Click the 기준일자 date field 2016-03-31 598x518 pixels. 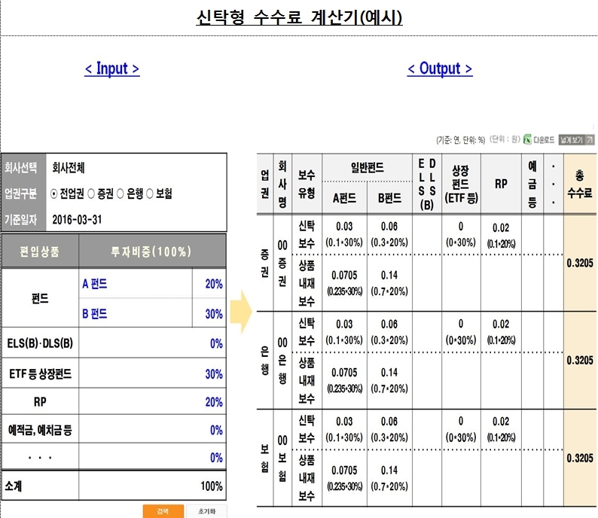[78, 220]
